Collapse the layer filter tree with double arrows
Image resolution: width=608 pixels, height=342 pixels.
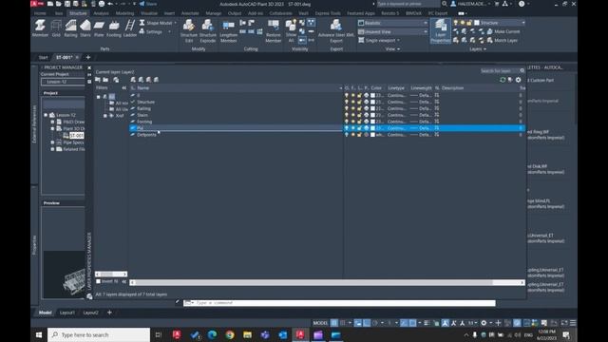pyautogui.click(x=124, y=88)
